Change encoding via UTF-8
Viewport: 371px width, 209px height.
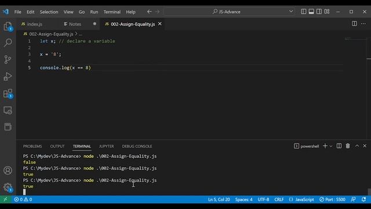(263, 200)
